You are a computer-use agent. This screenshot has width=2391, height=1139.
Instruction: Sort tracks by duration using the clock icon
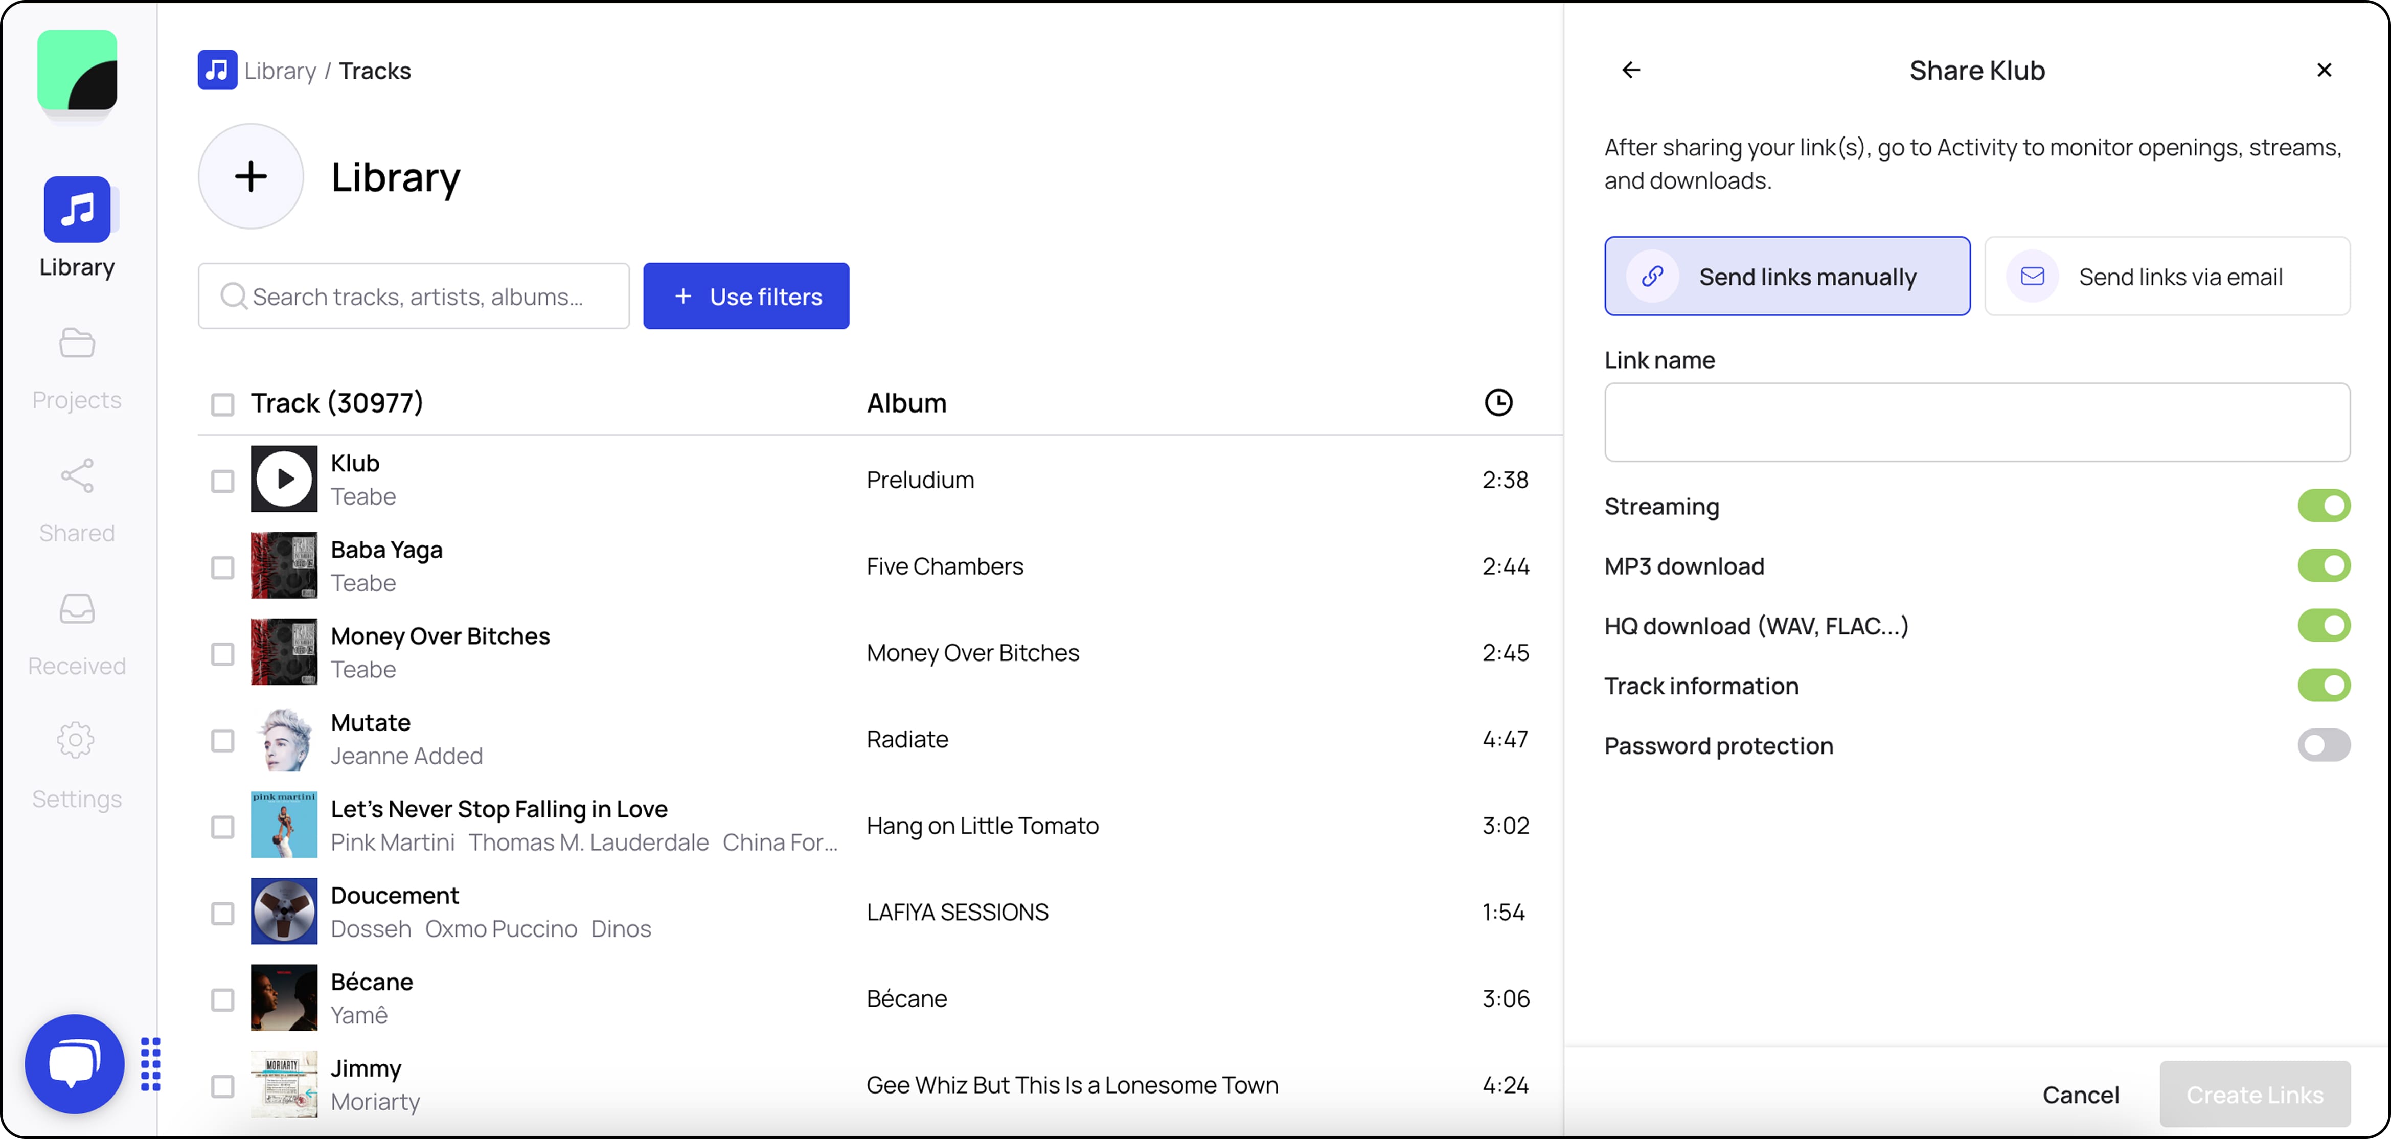pyautogui.click(x=1498, y=402)
